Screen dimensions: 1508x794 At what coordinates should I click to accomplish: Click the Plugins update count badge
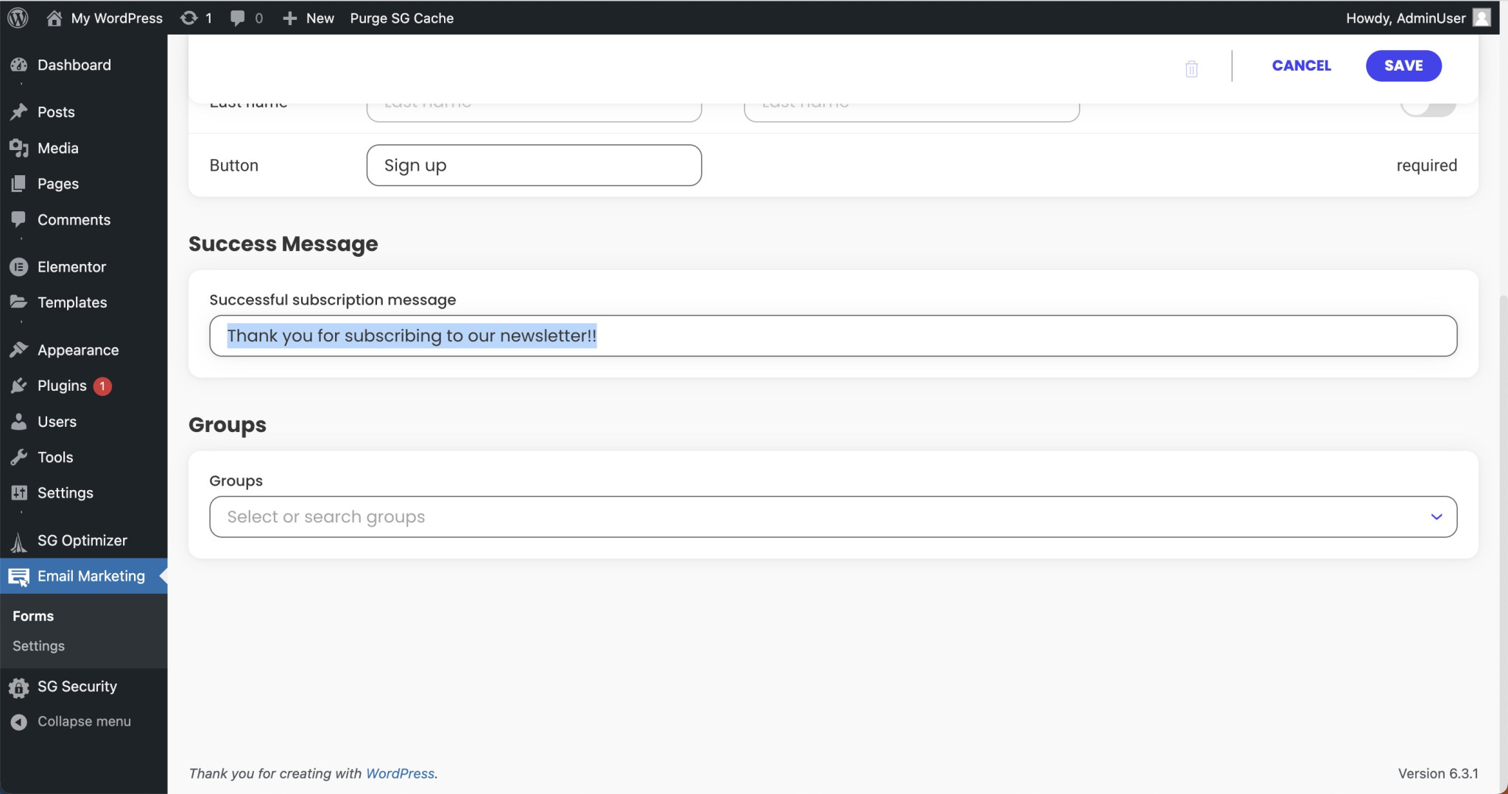(x=102, y=386)
